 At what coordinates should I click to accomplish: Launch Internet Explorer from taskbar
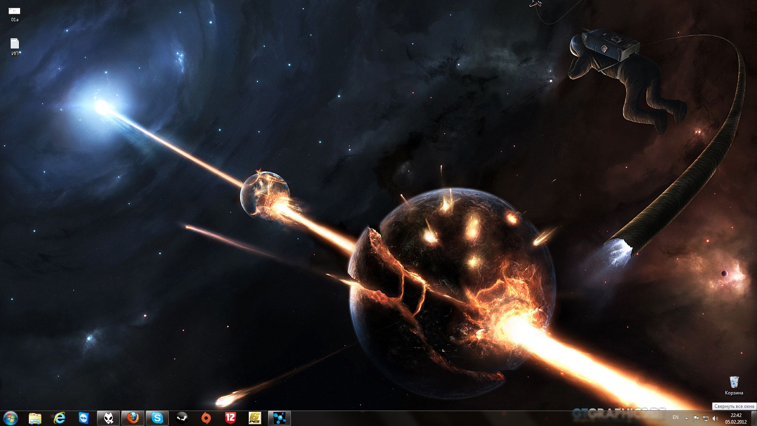[x=60, y=418]
